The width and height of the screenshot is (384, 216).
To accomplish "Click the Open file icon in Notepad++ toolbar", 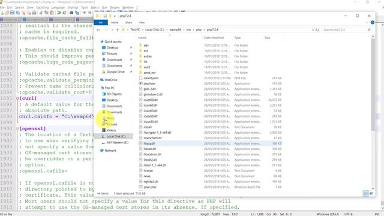I will [x=7, y=13].
